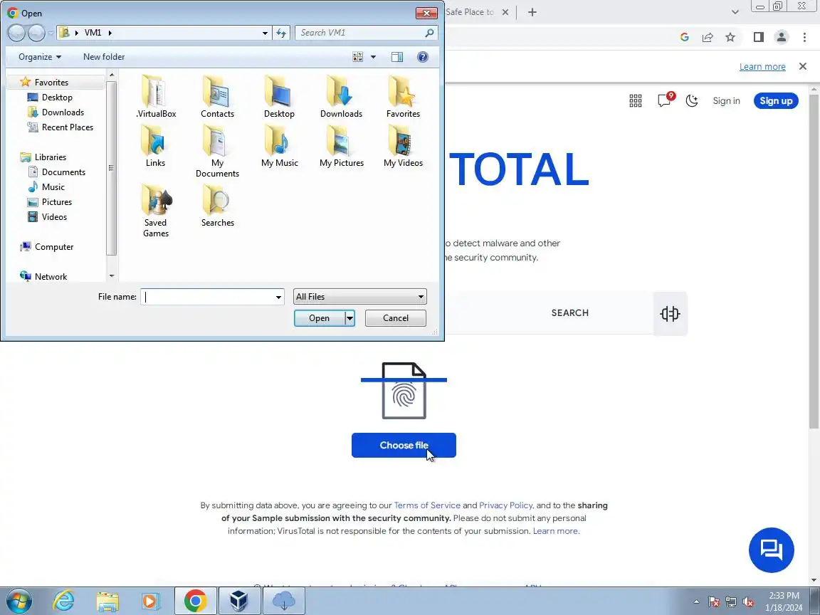Image resolution: width=820 pixels, height=615 pixels.
Task: Click the Search VM1 box
Action: tap(366, 33)
